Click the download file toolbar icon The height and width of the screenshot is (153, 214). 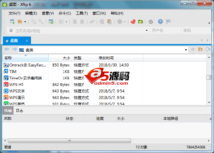[x=82, y=22]
